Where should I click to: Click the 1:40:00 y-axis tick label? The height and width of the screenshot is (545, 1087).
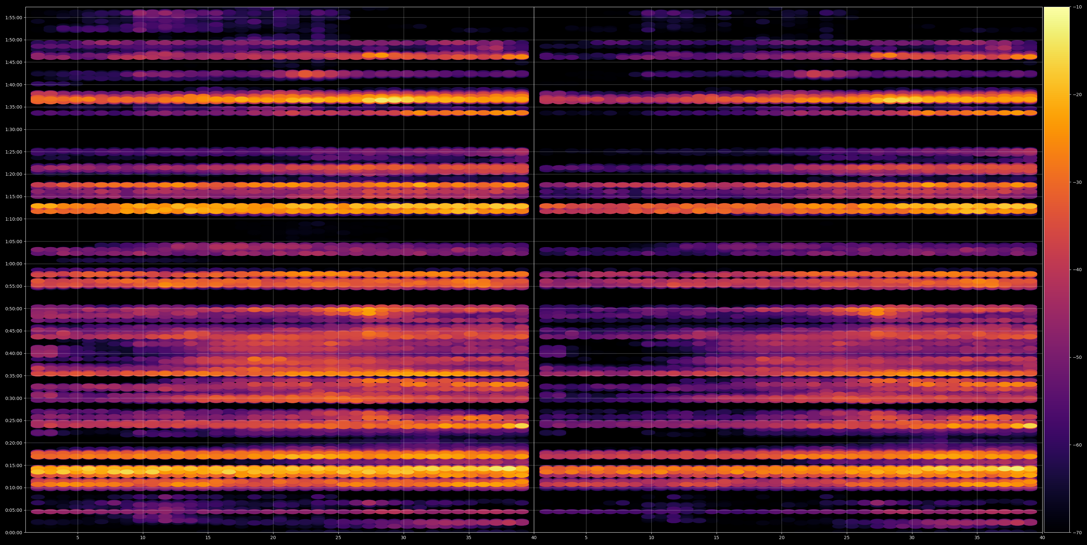pyautogui.click(x=13, y=85)
